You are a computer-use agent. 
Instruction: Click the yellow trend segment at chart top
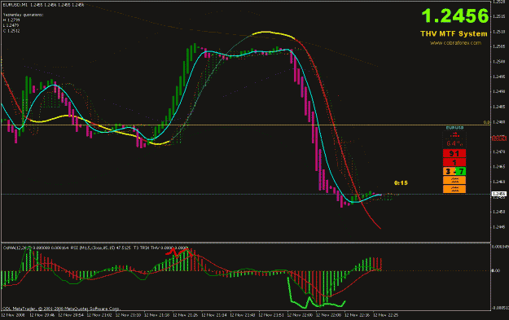[x=273, y=34]
